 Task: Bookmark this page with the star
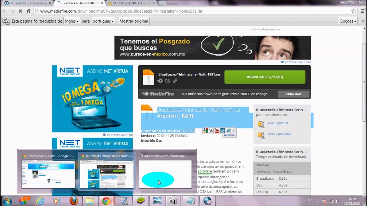tap(354, 11)
